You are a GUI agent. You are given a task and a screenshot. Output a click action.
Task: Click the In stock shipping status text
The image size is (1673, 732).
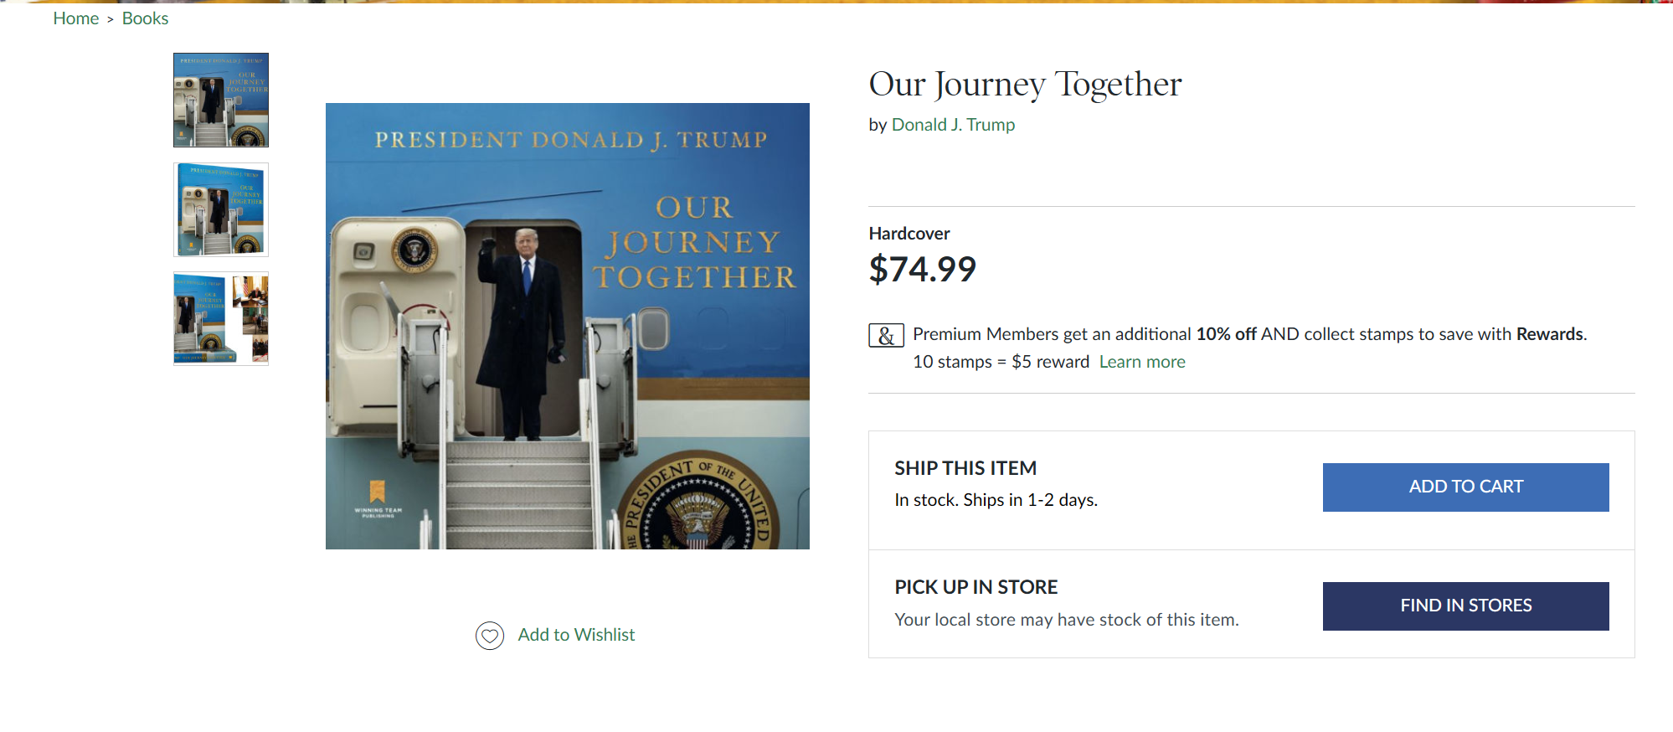[x=996, y=500]
